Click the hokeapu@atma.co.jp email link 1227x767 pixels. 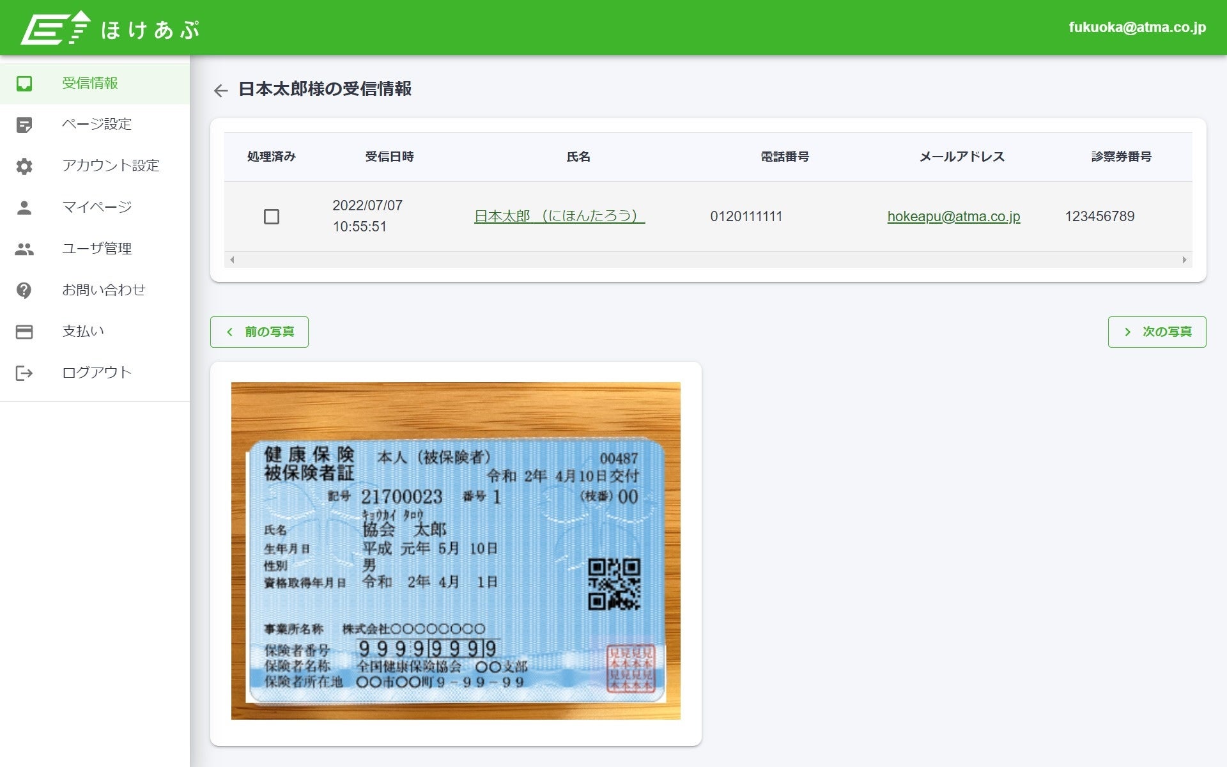coord(953,216)
